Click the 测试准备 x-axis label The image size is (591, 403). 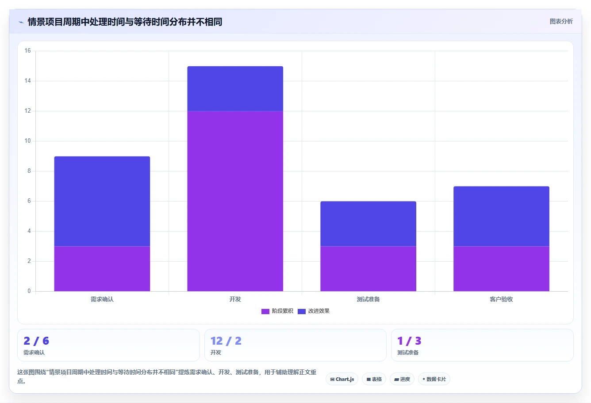[368, 299]
